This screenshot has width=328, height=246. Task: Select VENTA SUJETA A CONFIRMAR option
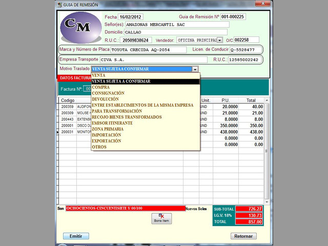146,81
